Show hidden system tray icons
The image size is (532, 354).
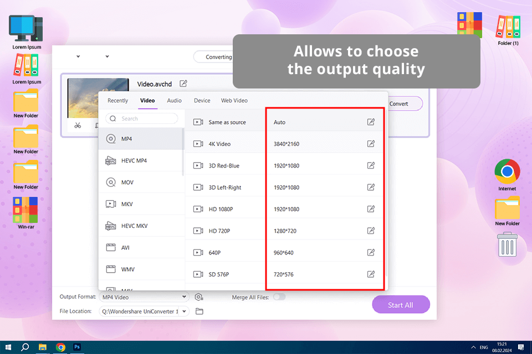473,347
